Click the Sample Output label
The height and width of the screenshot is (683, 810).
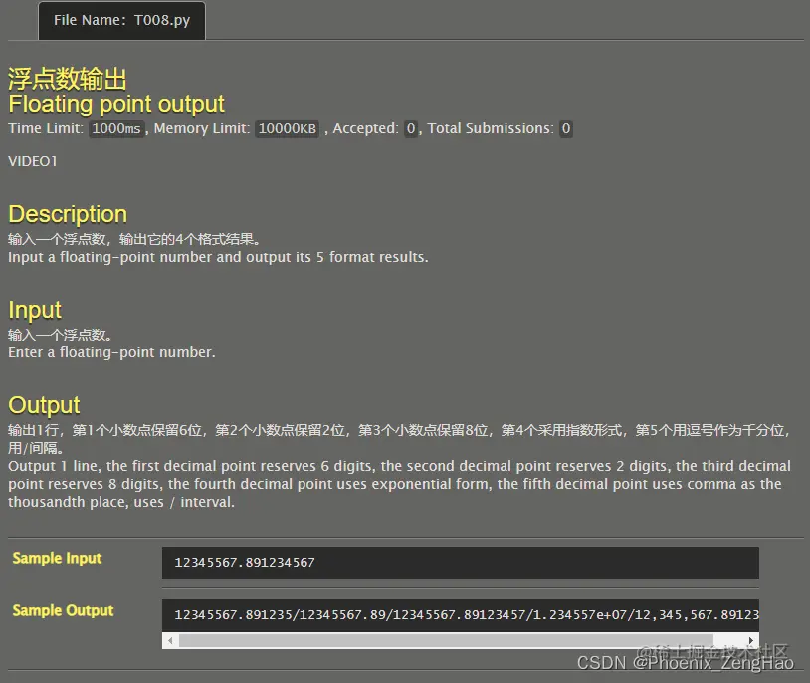pyautogui.click(x=63, y=610)
